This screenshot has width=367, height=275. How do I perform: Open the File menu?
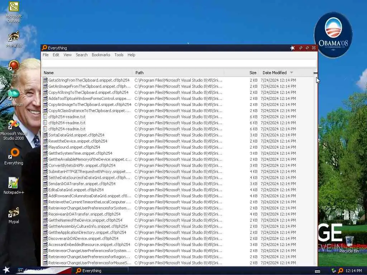pyautogui.click(x=46, y=55)
